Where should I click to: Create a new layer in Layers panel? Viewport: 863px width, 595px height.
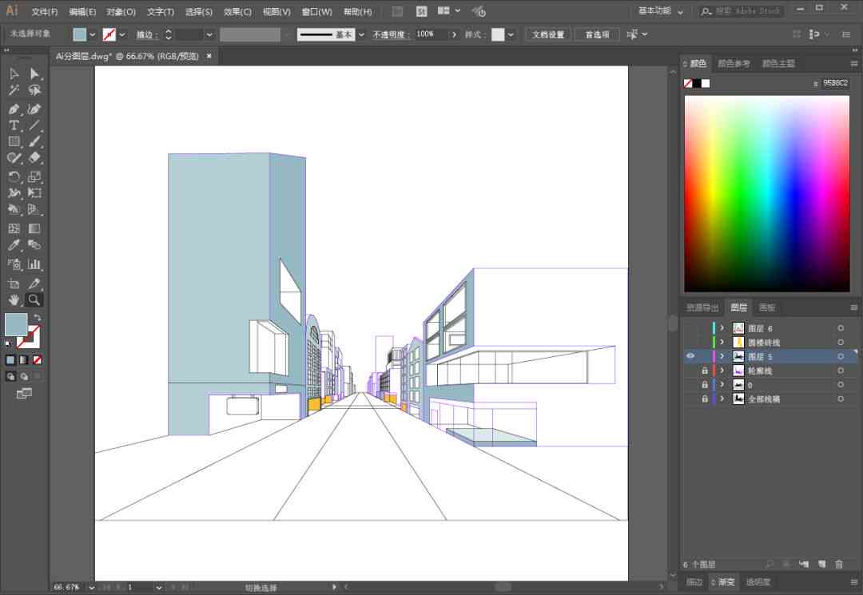[821, 564]
